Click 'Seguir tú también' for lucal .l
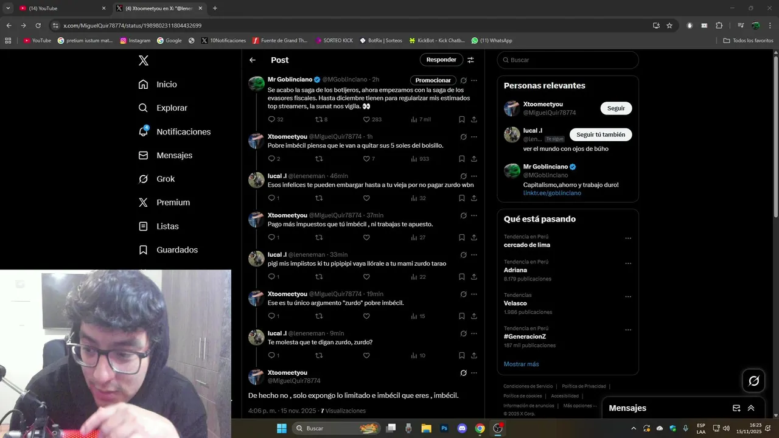Image resolution: width=779 pixels, height=438 pixels. tap(601, 134)
